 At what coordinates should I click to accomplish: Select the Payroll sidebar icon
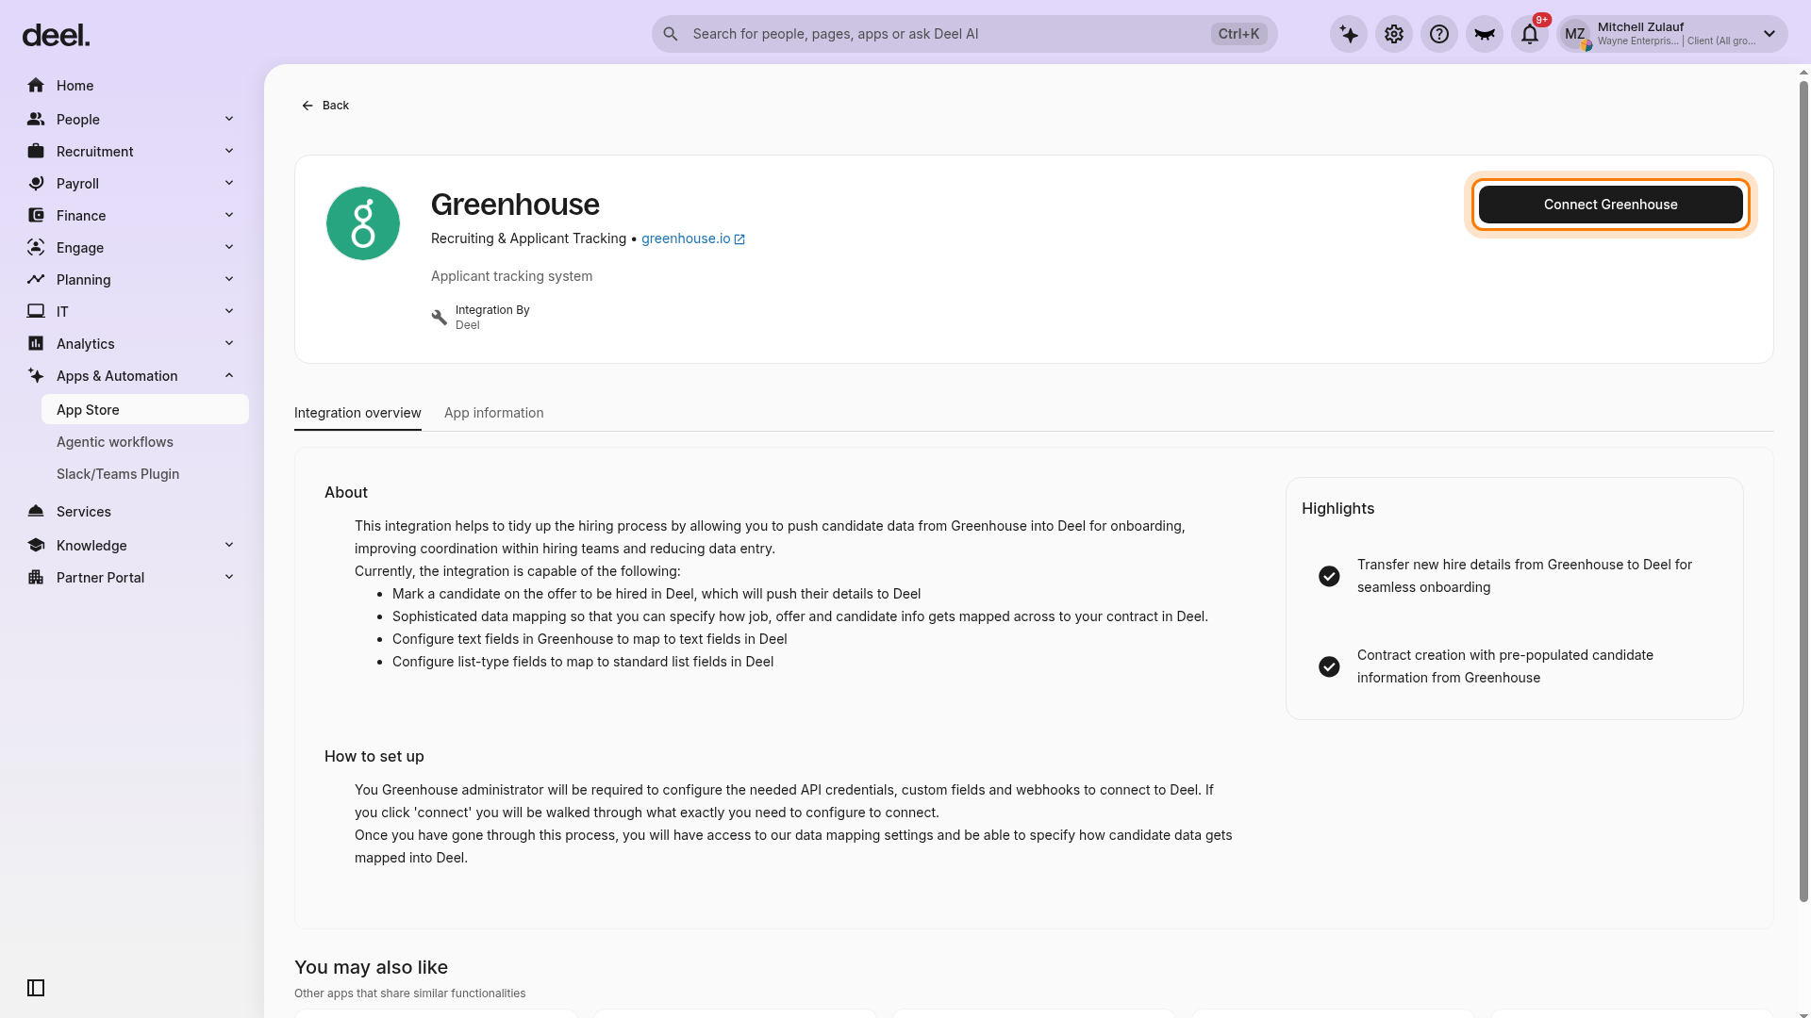pos(36,184)
